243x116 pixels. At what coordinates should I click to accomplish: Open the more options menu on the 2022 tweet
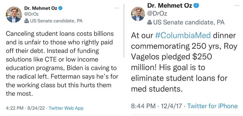click(117, 8)
